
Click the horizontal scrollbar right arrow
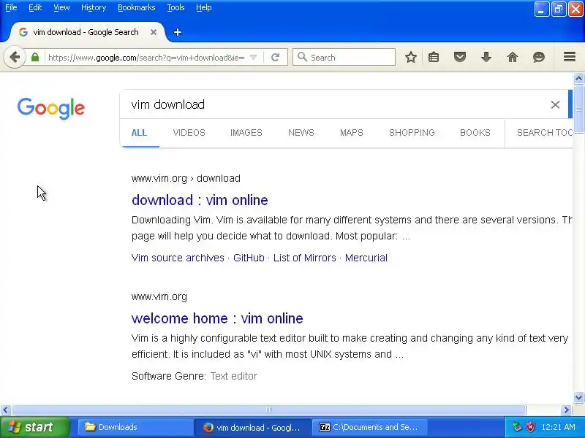point(567,410)
